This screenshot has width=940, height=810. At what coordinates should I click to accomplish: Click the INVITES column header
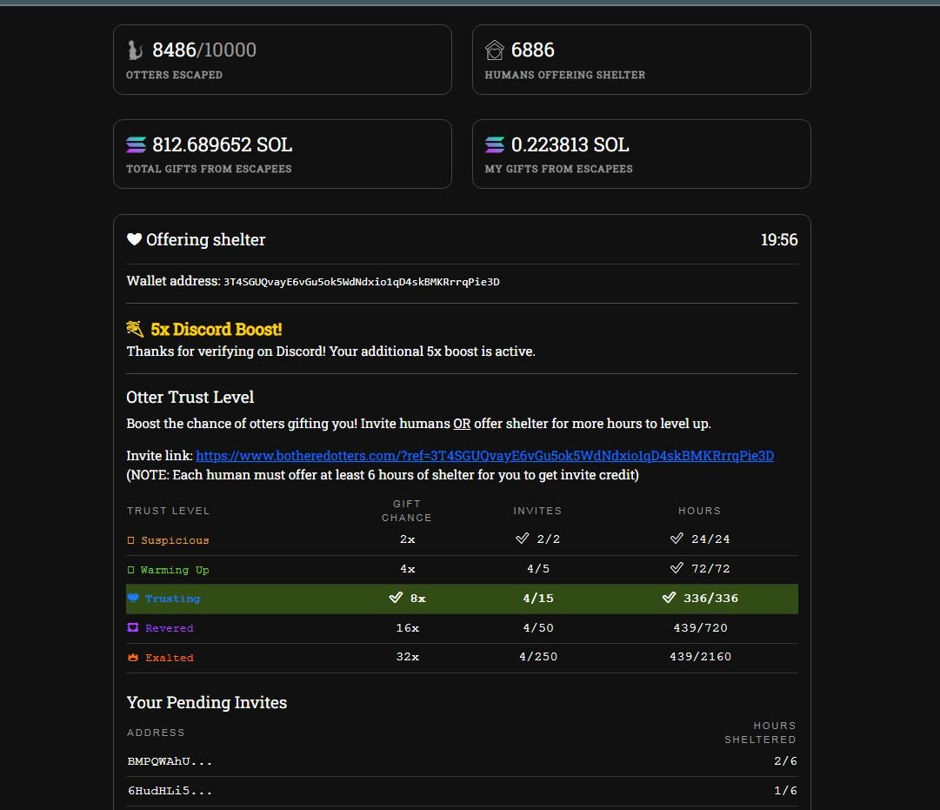click(537, 511)
